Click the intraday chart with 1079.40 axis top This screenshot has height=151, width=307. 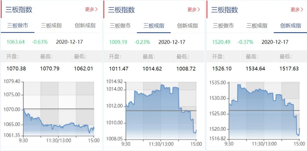[x=59, y=109]
